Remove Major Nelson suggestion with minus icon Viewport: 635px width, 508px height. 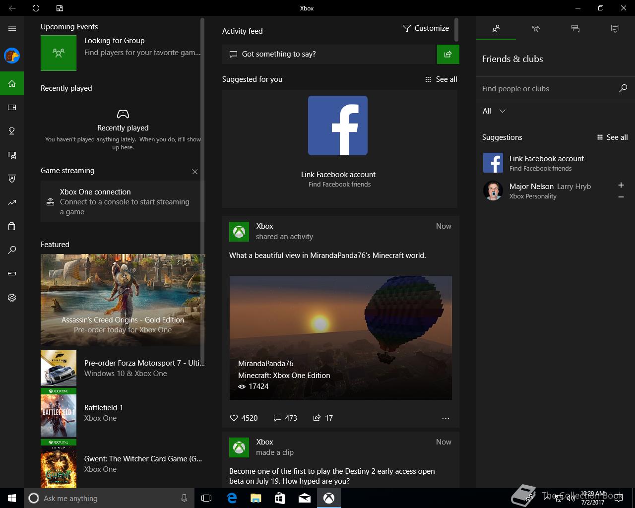pyautogui.click(x=621, y=197)
